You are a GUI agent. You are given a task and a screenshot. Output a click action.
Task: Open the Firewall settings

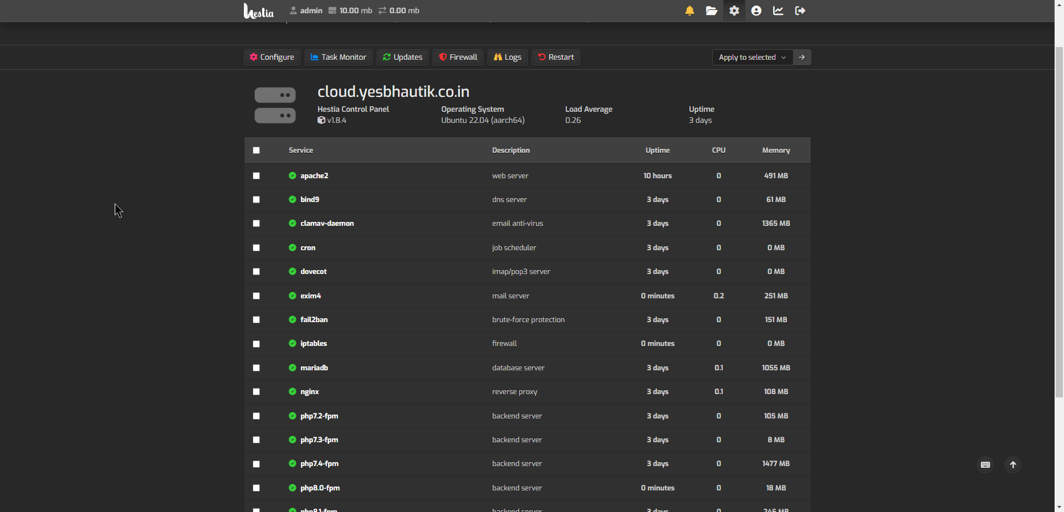click(x=458, y=57)
